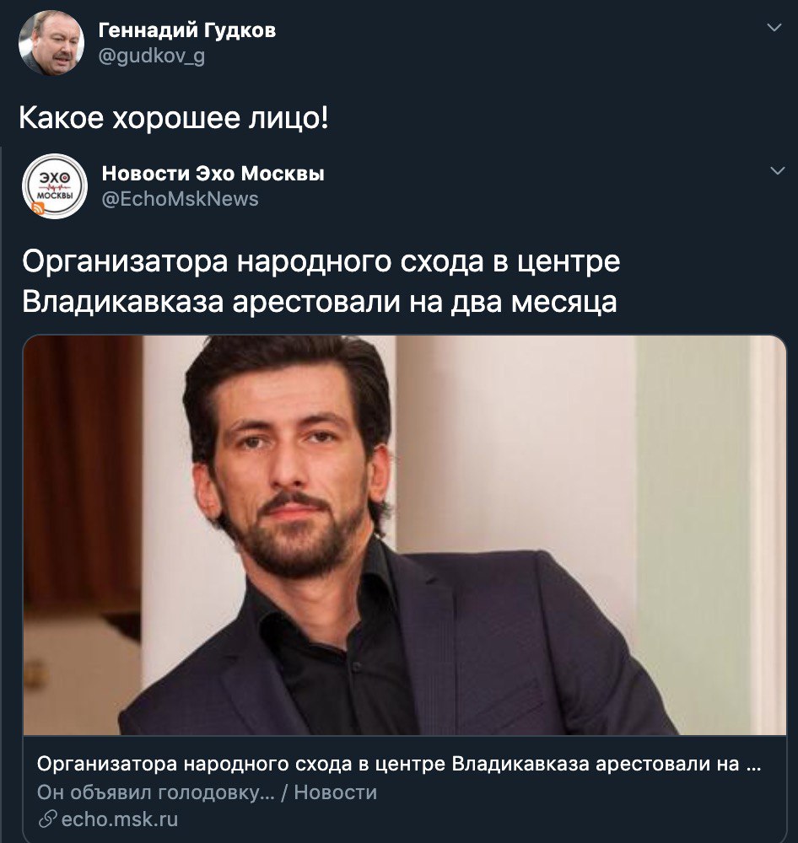Open the @EchoMskNews handle
The width and height of the screenshot is (798, 843).
[181, 199]
